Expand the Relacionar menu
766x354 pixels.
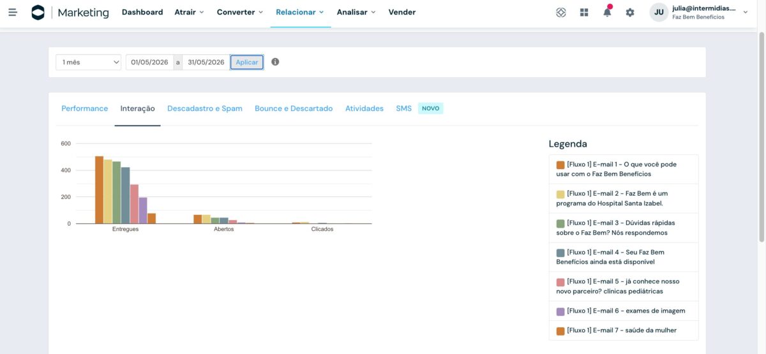[300, 12]
